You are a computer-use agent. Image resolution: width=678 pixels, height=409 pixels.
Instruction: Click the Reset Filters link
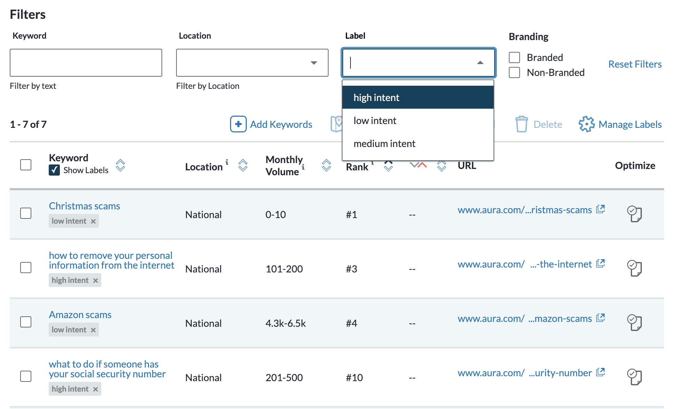(634, 64)
